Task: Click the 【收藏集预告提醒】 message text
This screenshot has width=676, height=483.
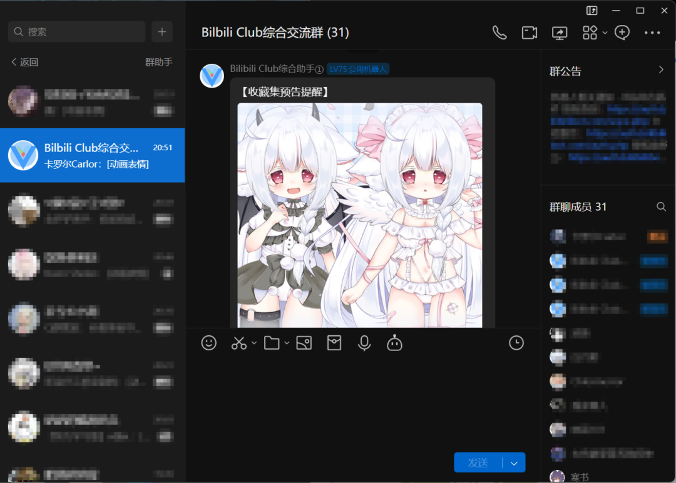Action: (284, 92)
